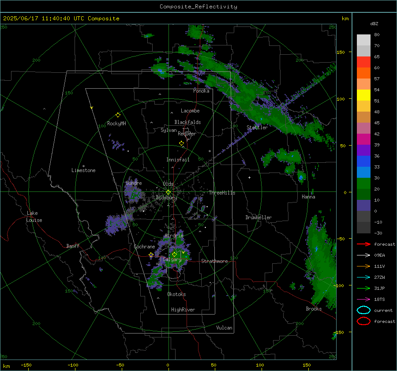Click the cyan 27ZW arrow in legend
Image resolution: width=397 pixels, height=371 pixels.
point(363,277)
